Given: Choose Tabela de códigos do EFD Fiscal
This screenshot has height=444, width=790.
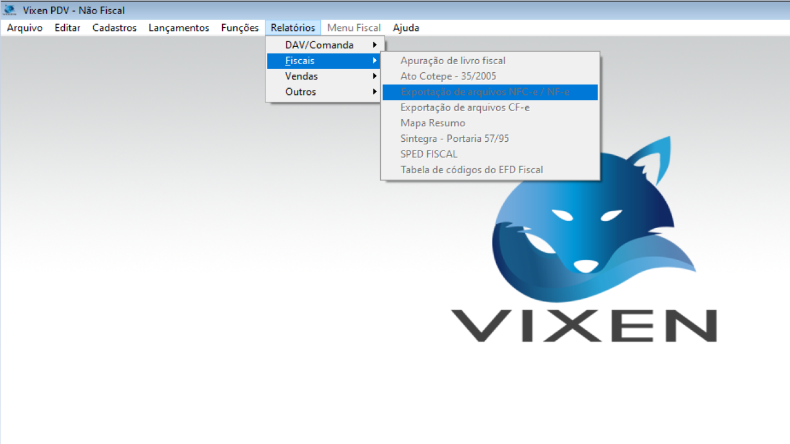Looking at the screenshot, I should pyautogui.click(x=472, y=170).
